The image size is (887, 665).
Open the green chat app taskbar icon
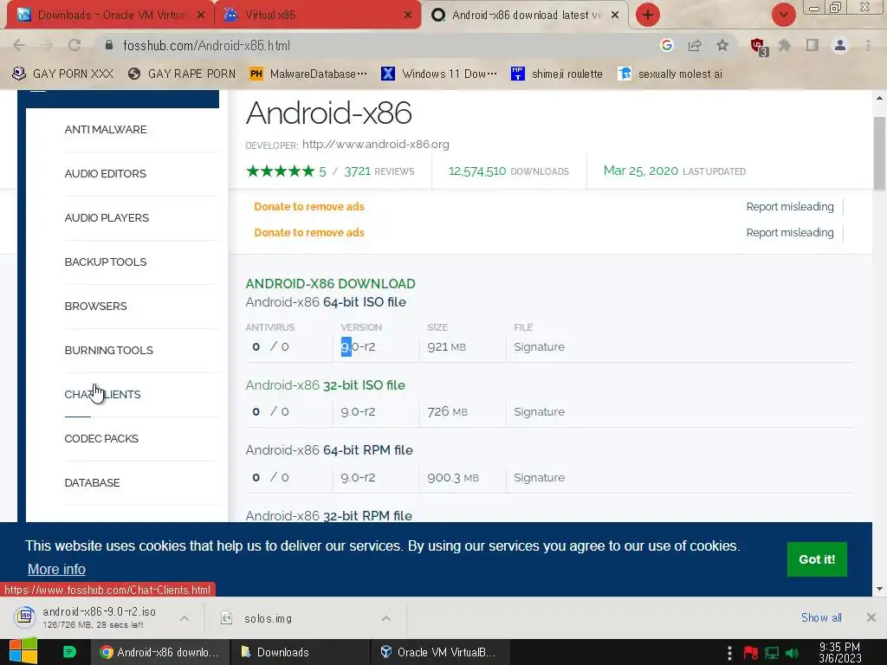pyautogui.click(x=69, y=652)
